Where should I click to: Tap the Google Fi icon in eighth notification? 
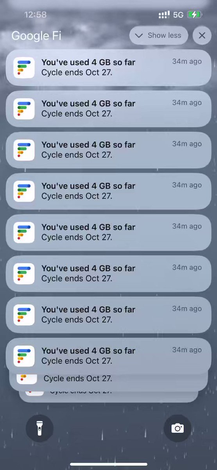(x=24, y=356)
